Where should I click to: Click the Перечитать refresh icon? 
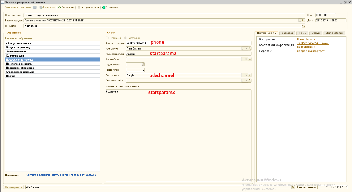(60, 7)
